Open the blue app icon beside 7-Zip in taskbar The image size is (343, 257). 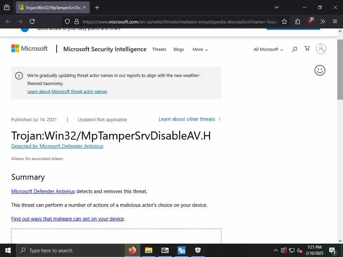(181, 250)
